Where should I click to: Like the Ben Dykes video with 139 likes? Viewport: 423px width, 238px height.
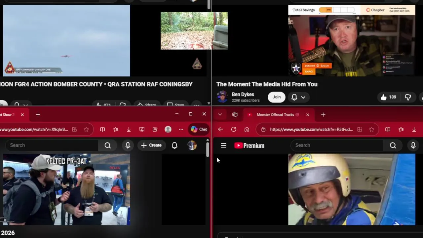click(388, 97)
